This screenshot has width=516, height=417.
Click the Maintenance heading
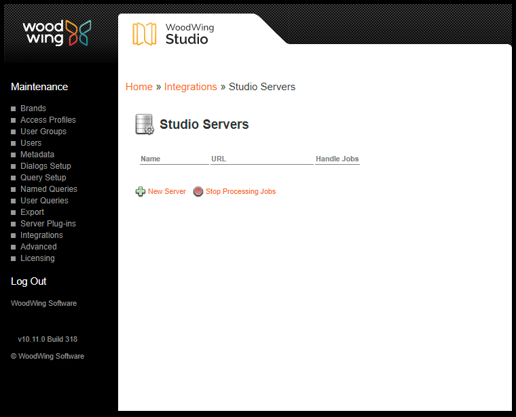[x=39, y=87]
